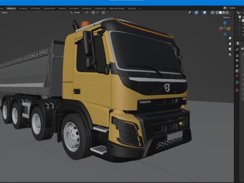Click the zoom view magnifier icon
Viewport: 244px width, 183px height.
230,38
